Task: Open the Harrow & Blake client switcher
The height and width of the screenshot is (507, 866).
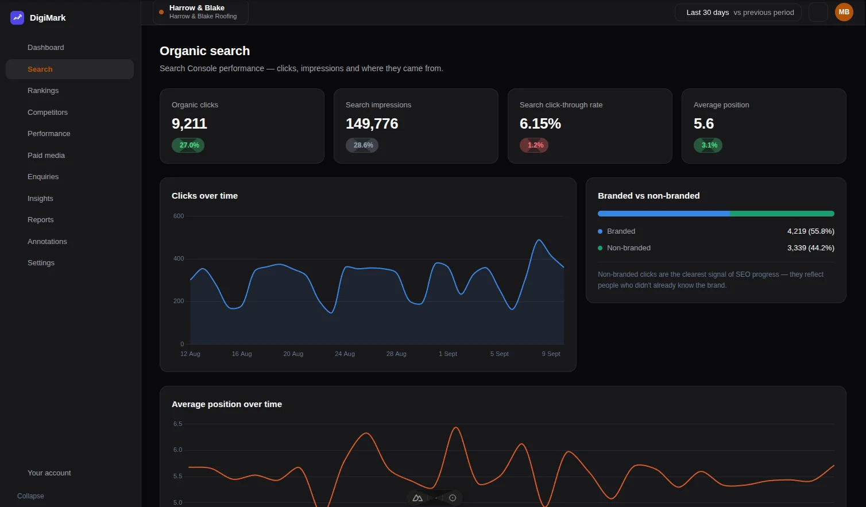Action: point(200,12)
